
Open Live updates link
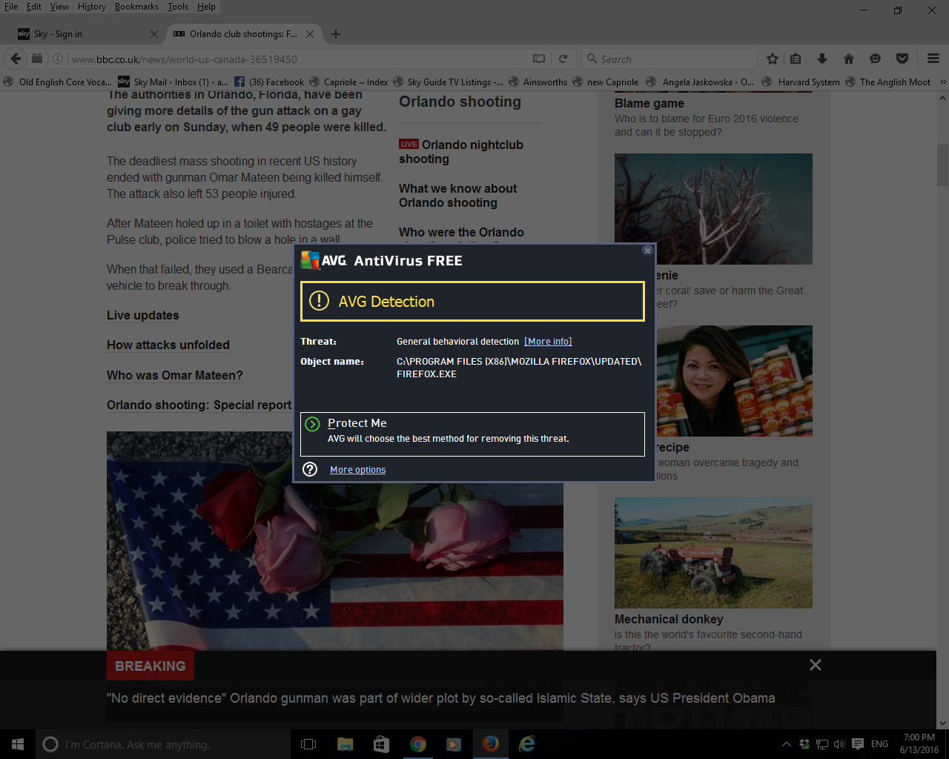click(x=143, y=315)
